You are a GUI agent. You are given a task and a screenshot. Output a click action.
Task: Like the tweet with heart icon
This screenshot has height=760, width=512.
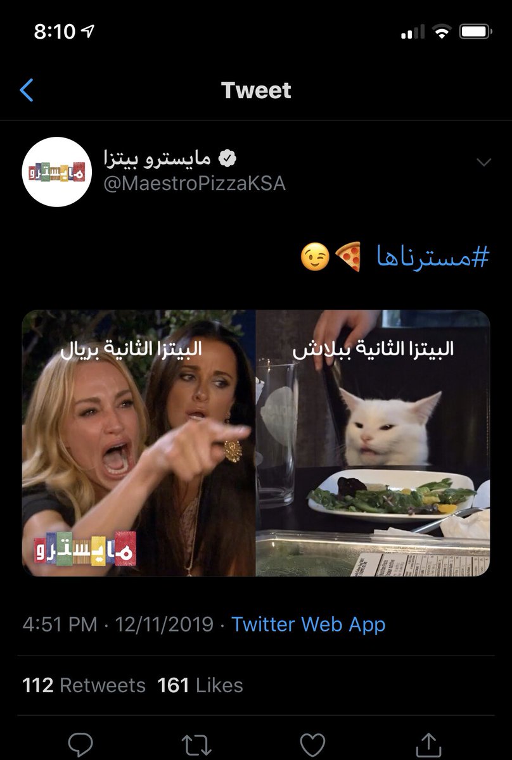pyautogui.click(x=313, y=745)
